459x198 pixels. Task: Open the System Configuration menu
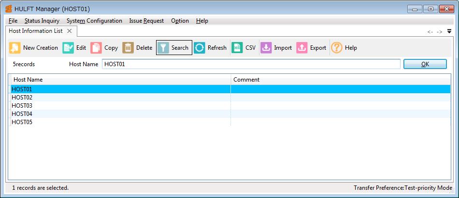coord(94,21)
